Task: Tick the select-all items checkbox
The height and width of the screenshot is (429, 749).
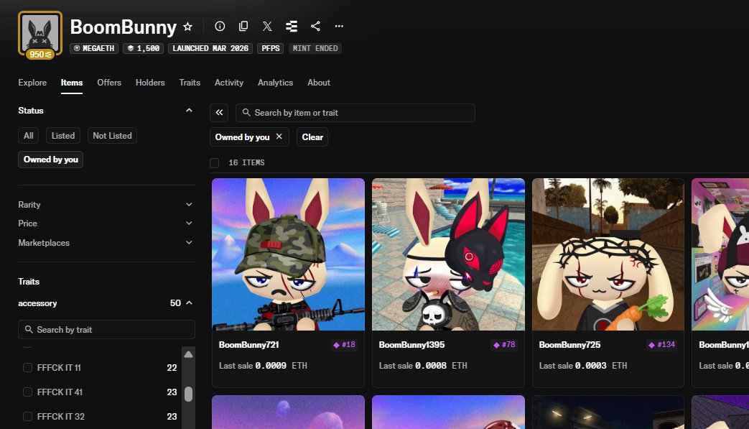Action: (215, 163)
